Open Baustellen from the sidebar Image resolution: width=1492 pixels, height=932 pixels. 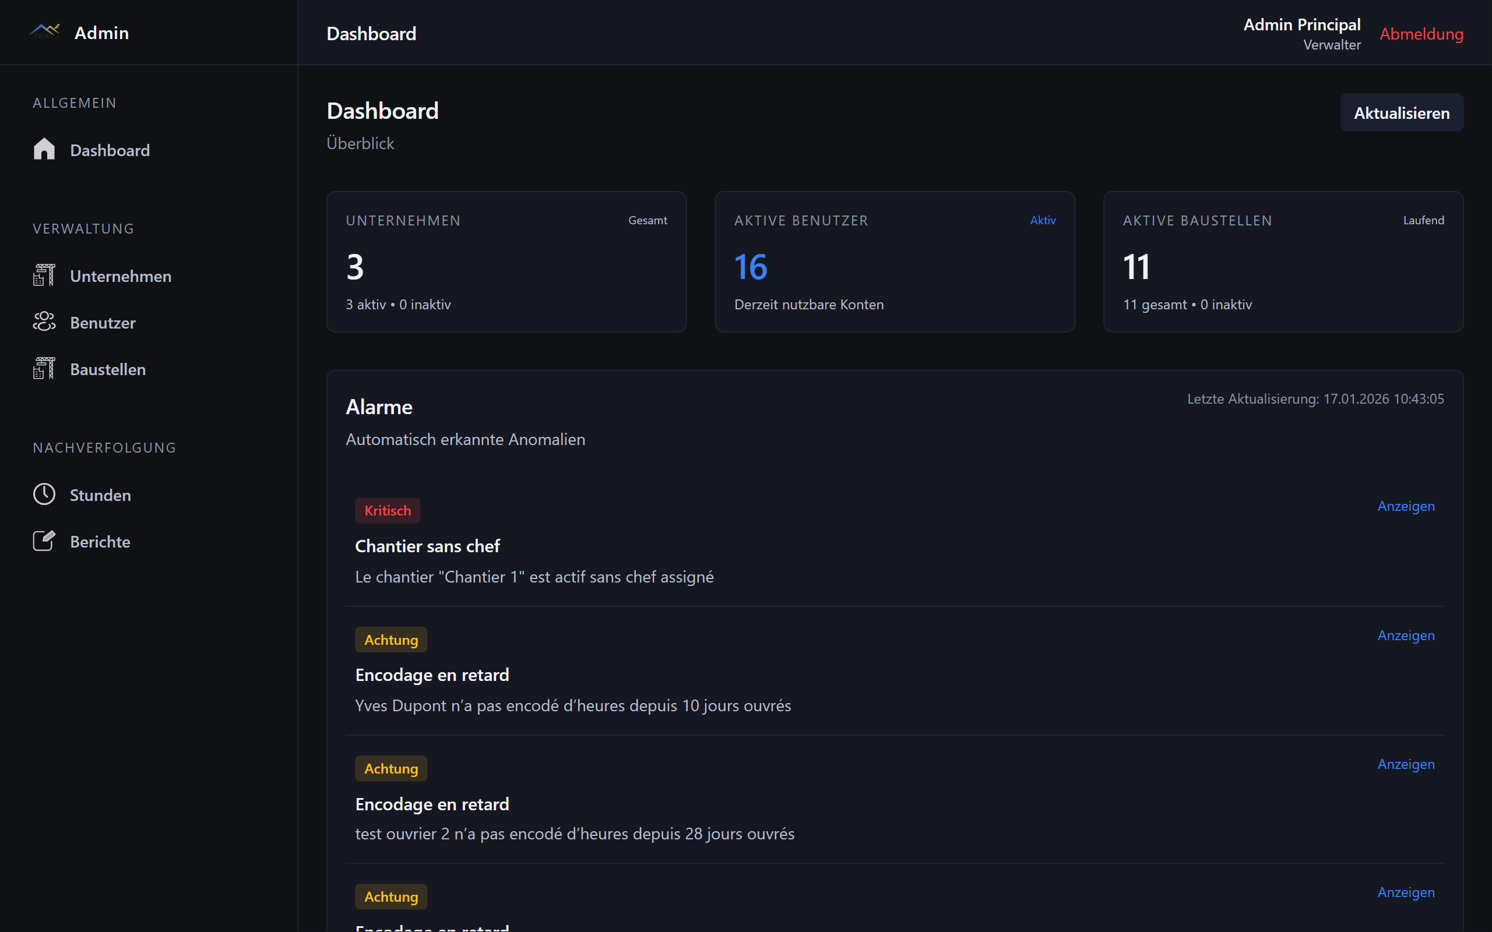107,369
